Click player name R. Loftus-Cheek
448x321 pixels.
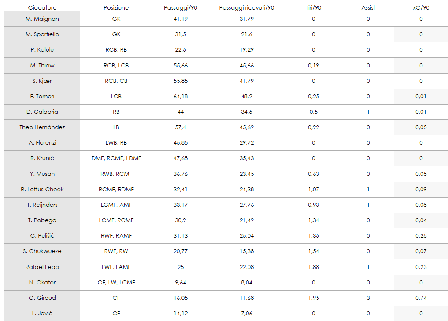[x=42, y=189]
